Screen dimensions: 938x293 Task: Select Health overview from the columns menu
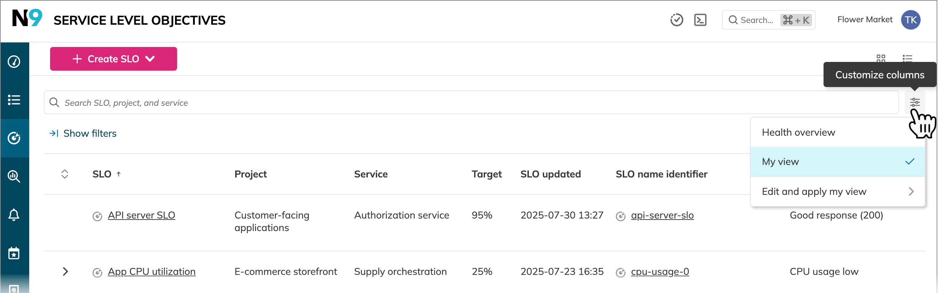(798, 133)
